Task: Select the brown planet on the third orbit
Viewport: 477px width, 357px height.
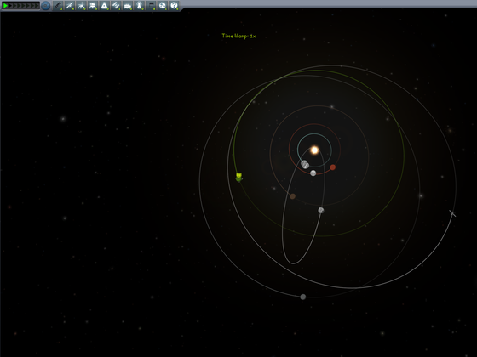Action: 293,196
